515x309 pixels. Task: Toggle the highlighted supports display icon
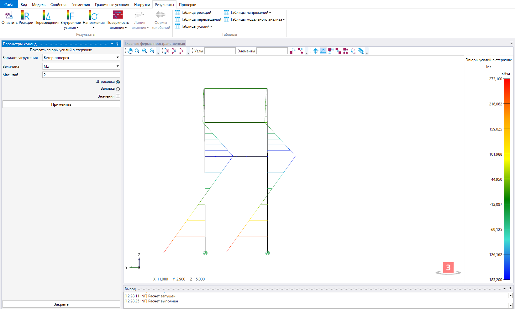[323, 51]
